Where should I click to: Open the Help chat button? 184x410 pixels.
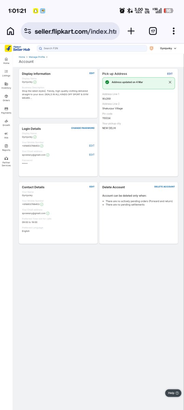[173, 393]
